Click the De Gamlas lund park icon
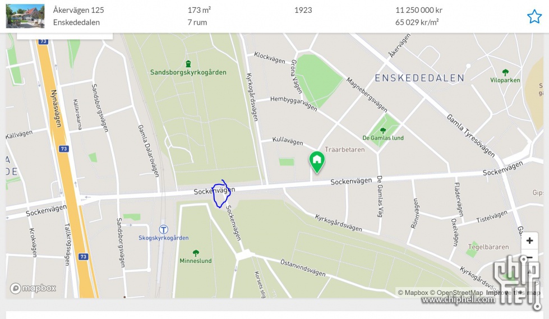This screenshot has height=319, width=549. pyautogui.click(x=383, y=131)
